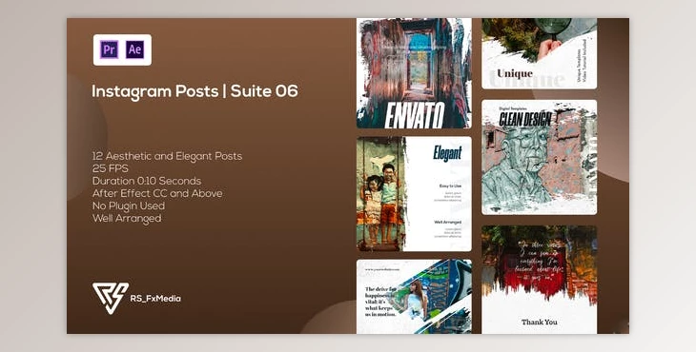Open the Clean Design post thumbnail
The height and width of the screenshot is (352, 696).
pos(539,157)
